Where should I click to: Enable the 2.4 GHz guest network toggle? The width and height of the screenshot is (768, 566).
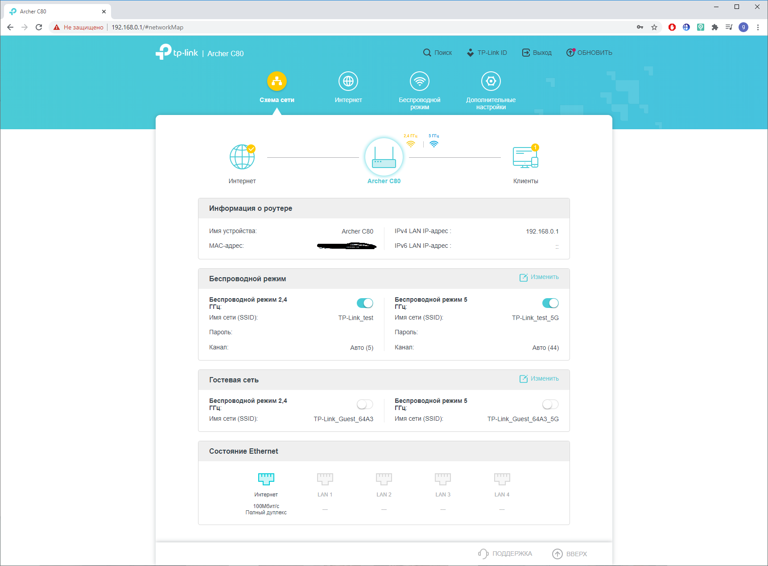pos(365,404)
